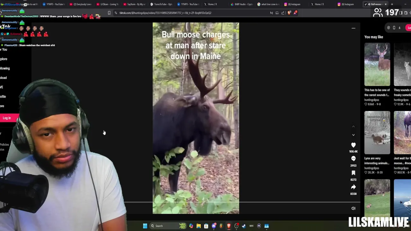411x231 pixels.
Task: Switch to the 'SayYavin' YouTube tab
Action: point(135,4)
